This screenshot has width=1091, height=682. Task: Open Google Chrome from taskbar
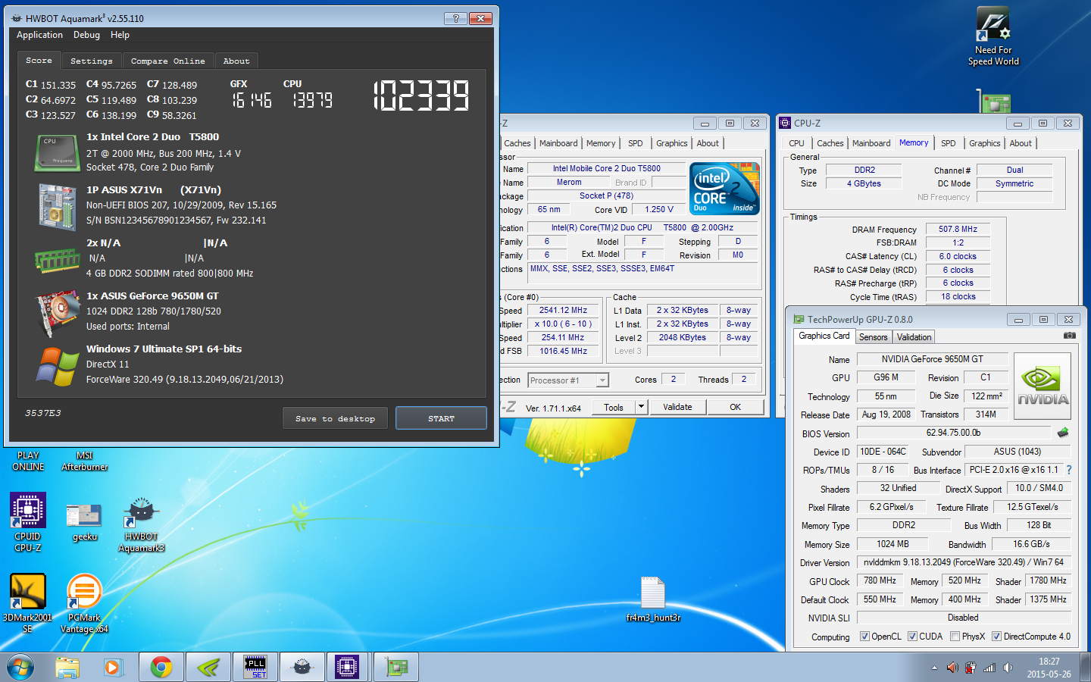[x=161, y=667]
